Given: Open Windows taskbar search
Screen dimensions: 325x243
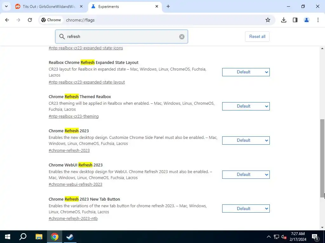Looking at the screenshot, I should pyautogui.click(x=23, y=237).
